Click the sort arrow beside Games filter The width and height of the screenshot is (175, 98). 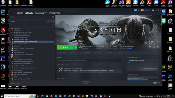48,21
